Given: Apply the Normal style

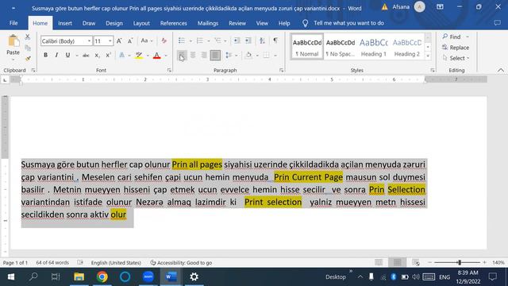Looking at the screenshot, I should (307, 47).
